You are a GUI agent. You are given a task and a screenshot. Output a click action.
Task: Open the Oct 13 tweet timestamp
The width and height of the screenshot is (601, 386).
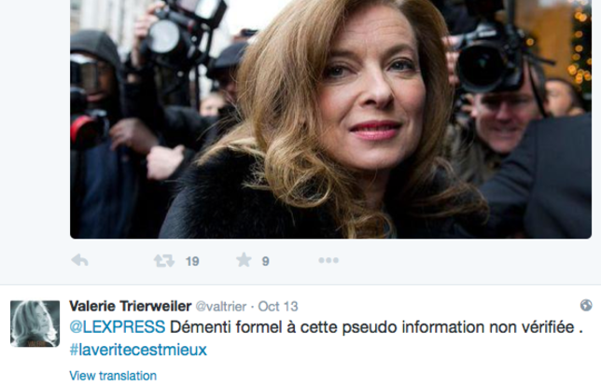click(x=278, y=307)
